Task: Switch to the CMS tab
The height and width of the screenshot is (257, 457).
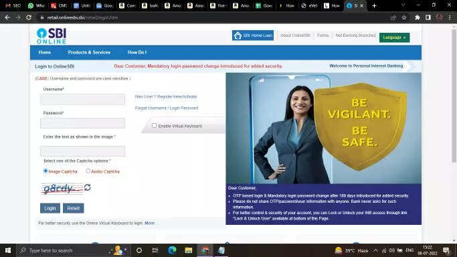Action: coord(59,5)
